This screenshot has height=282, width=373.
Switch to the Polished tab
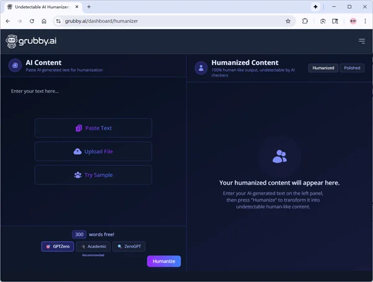pos(352,68)
